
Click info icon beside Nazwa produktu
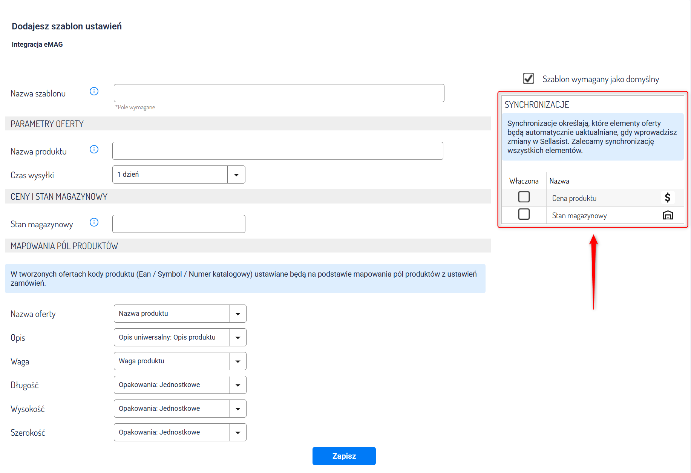coord(94,150)
